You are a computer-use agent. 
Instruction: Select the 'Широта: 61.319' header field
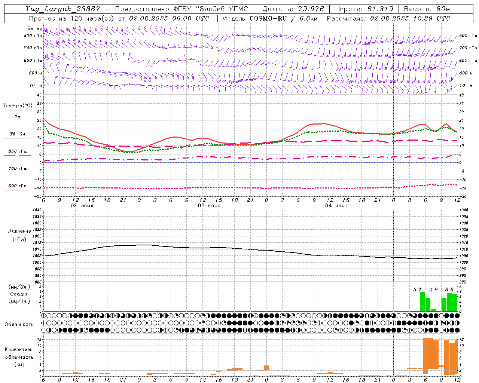(x=364, y=9)
